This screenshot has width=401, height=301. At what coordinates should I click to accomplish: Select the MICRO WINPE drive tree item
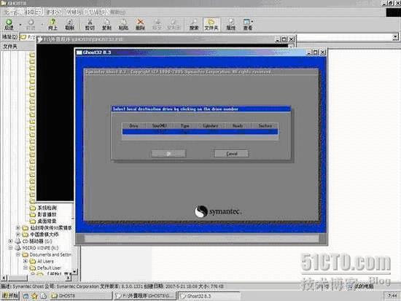pyautogui.click(x=40, y=248)
